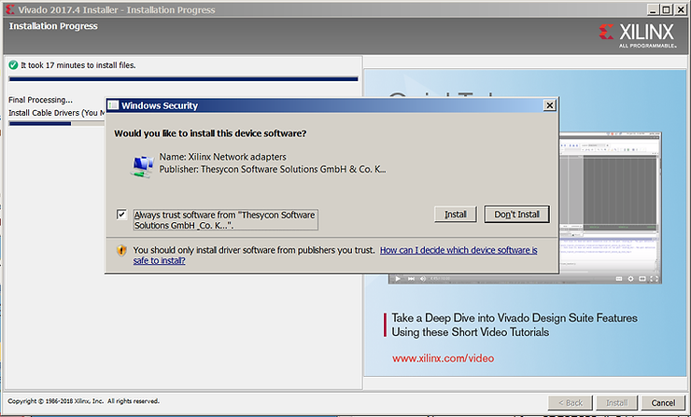
Task: Click the Xilinx Network adapters device icon
Action: click(142, 166)
